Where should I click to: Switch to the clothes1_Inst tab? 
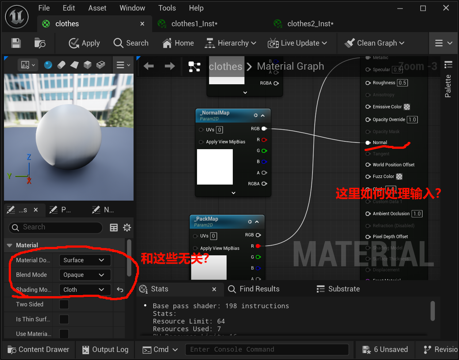pyautogui.click(x=194, y=24)
